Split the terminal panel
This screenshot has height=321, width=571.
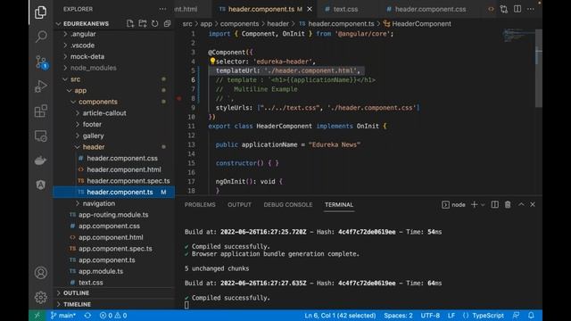[494, 204]
